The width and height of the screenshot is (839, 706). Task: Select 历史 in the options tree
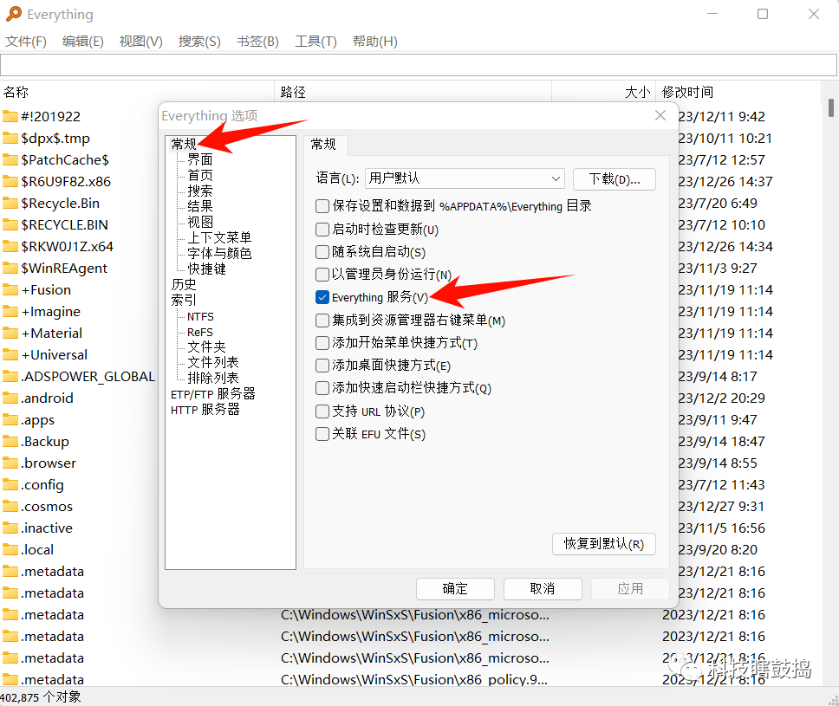(184, 284)
